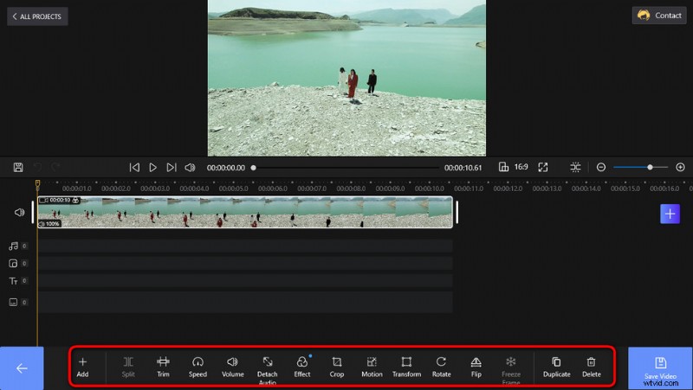Enter fullscreen preview mode
Screen dimensions: 693x390
pyautogui.click(x=543, y=167)
